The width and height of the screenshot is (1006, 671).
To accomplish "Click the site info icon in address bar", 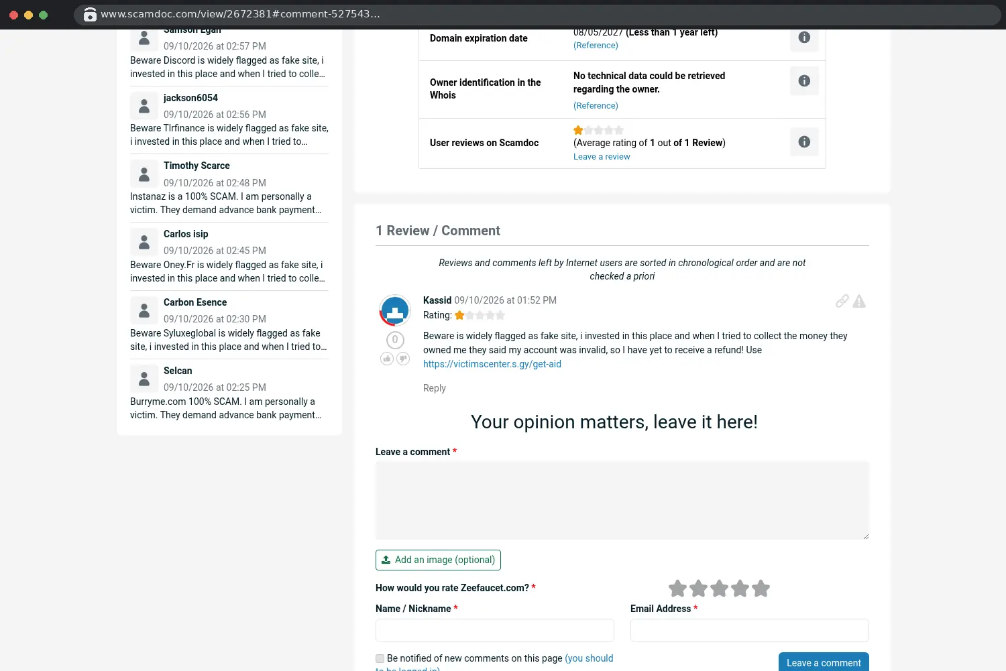I will click(x=90, y=15).
